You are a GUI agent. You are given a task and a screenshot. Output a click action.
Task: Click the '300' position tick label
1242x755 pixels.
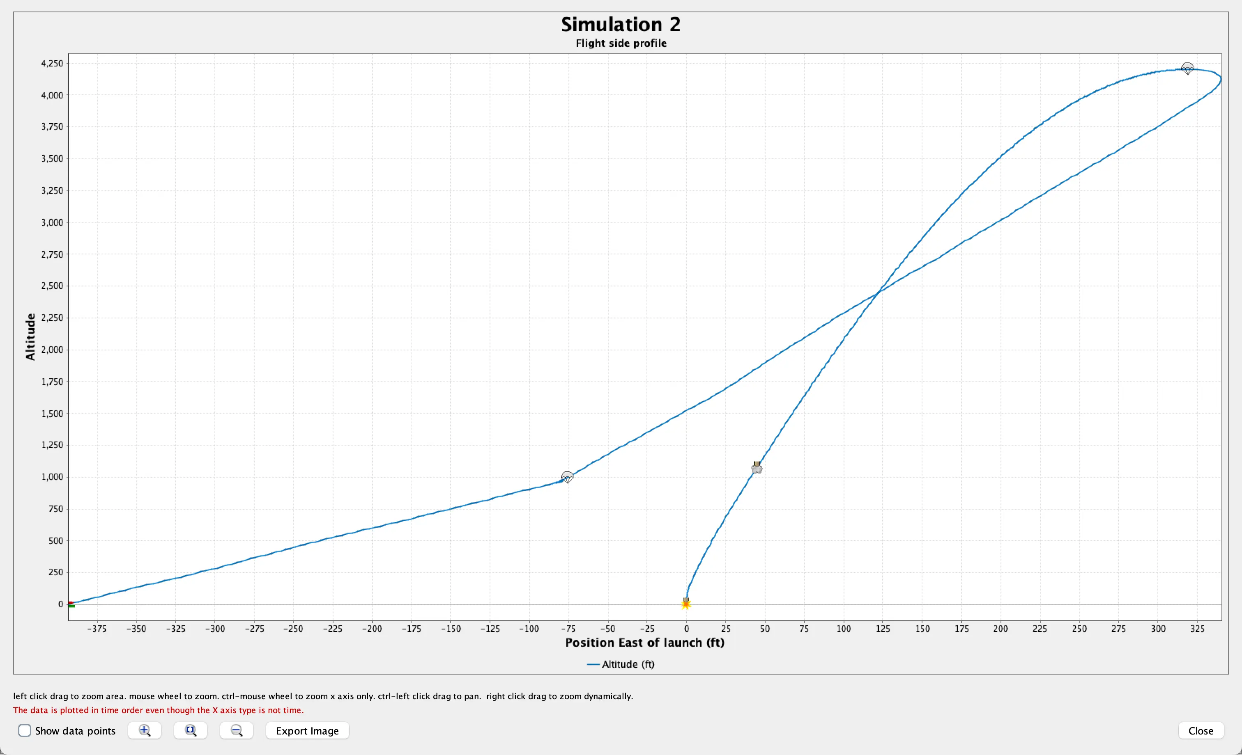point(1158,629)
